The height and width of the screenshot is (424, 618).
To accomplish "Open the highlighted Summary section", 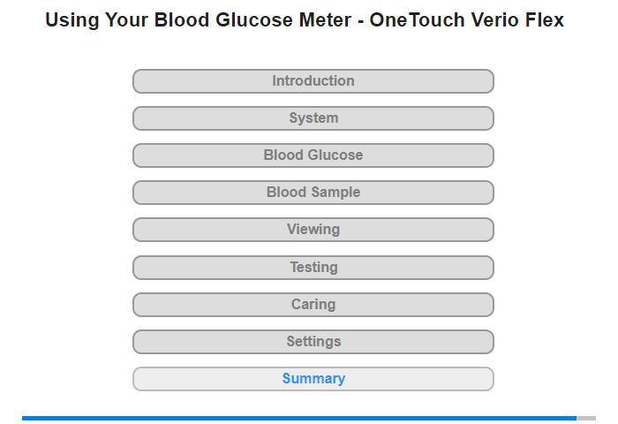I will coord(313,379).
